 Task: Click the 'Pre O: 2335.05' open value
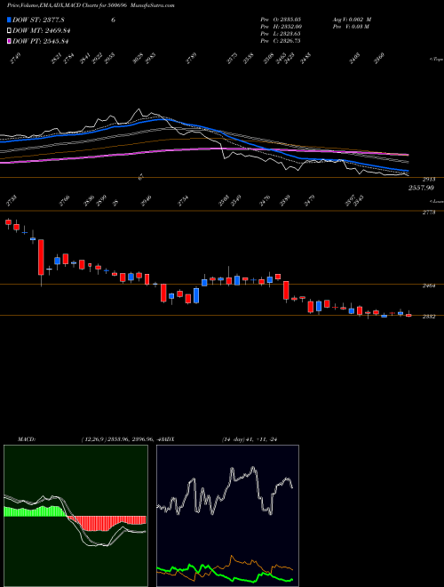281,20
